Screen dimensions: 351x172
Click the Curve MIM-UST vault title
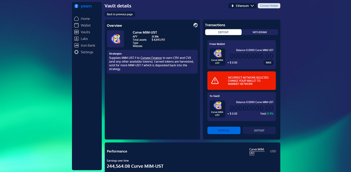[x=145, y=32]
